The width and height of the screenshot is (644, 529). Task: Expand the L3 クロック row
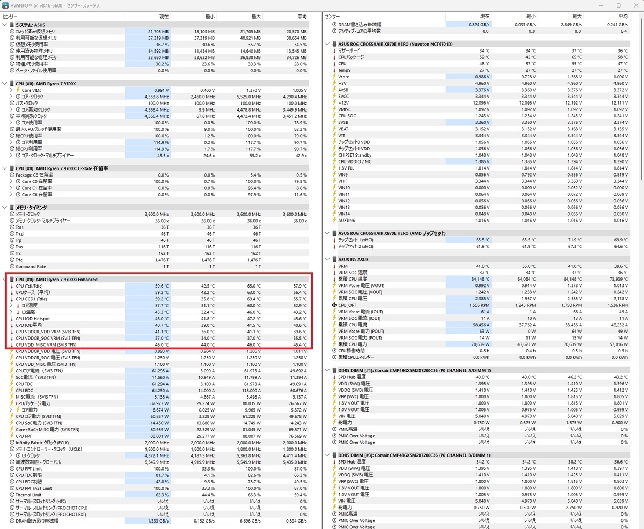11,455
